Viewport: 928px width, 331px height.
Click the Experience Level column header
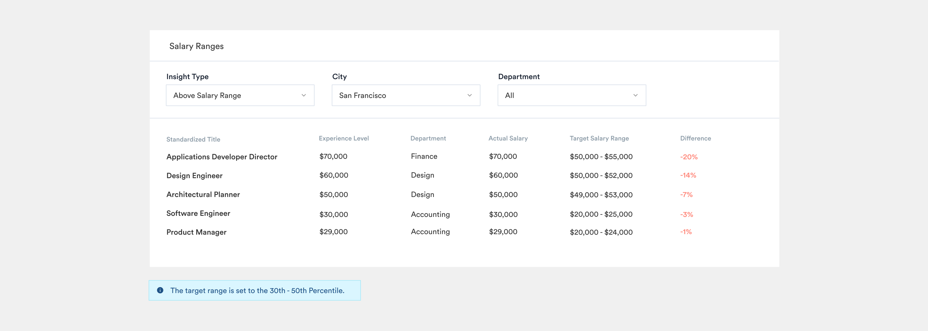click(x=344, y=138)
